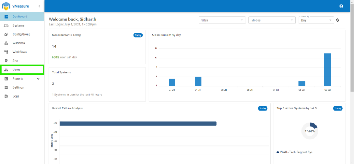Click the refresh dashboard icon
The image size is (354, 164).
[x=337, y=20]
